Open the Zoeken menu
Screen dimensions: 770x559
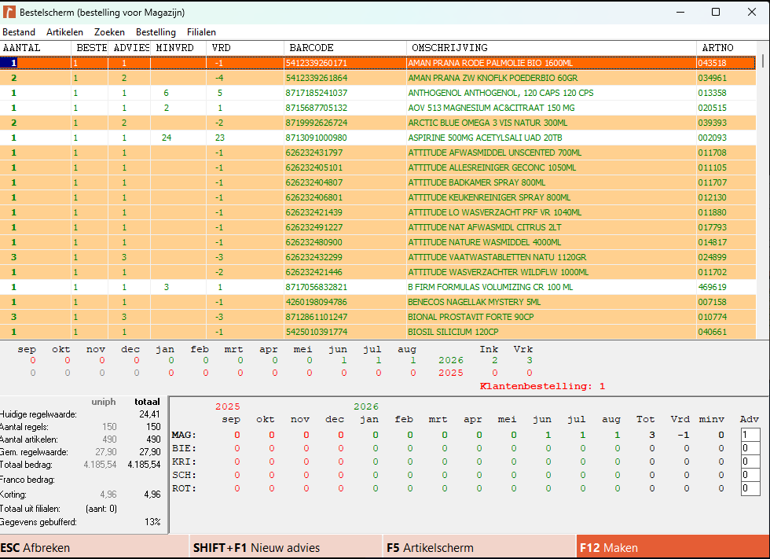pyautogui.click(x=109, y=32)
